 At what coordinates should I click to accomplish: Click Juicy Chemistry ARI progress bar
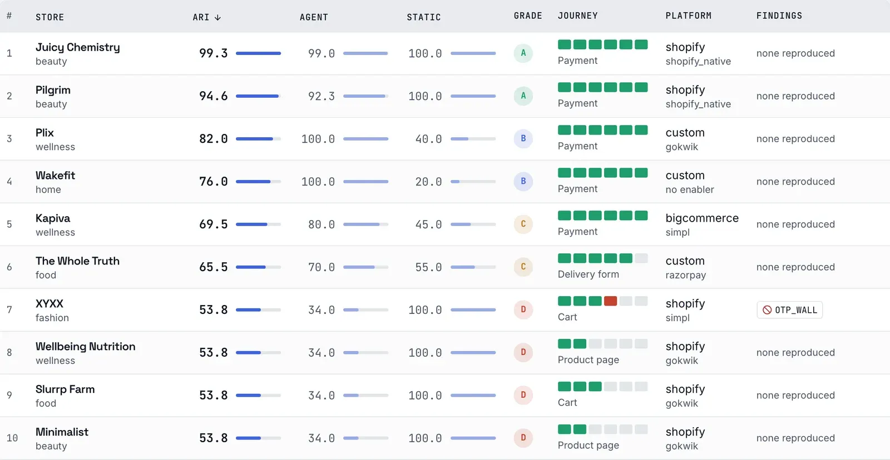pyautogui.click(x=258, y=53)
